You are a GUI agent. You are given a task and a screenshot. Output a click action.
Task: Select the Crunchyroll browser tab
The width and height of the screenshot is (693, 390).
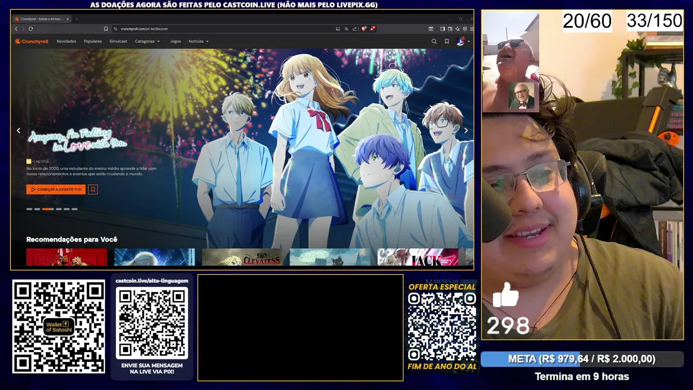pos(42,19)
